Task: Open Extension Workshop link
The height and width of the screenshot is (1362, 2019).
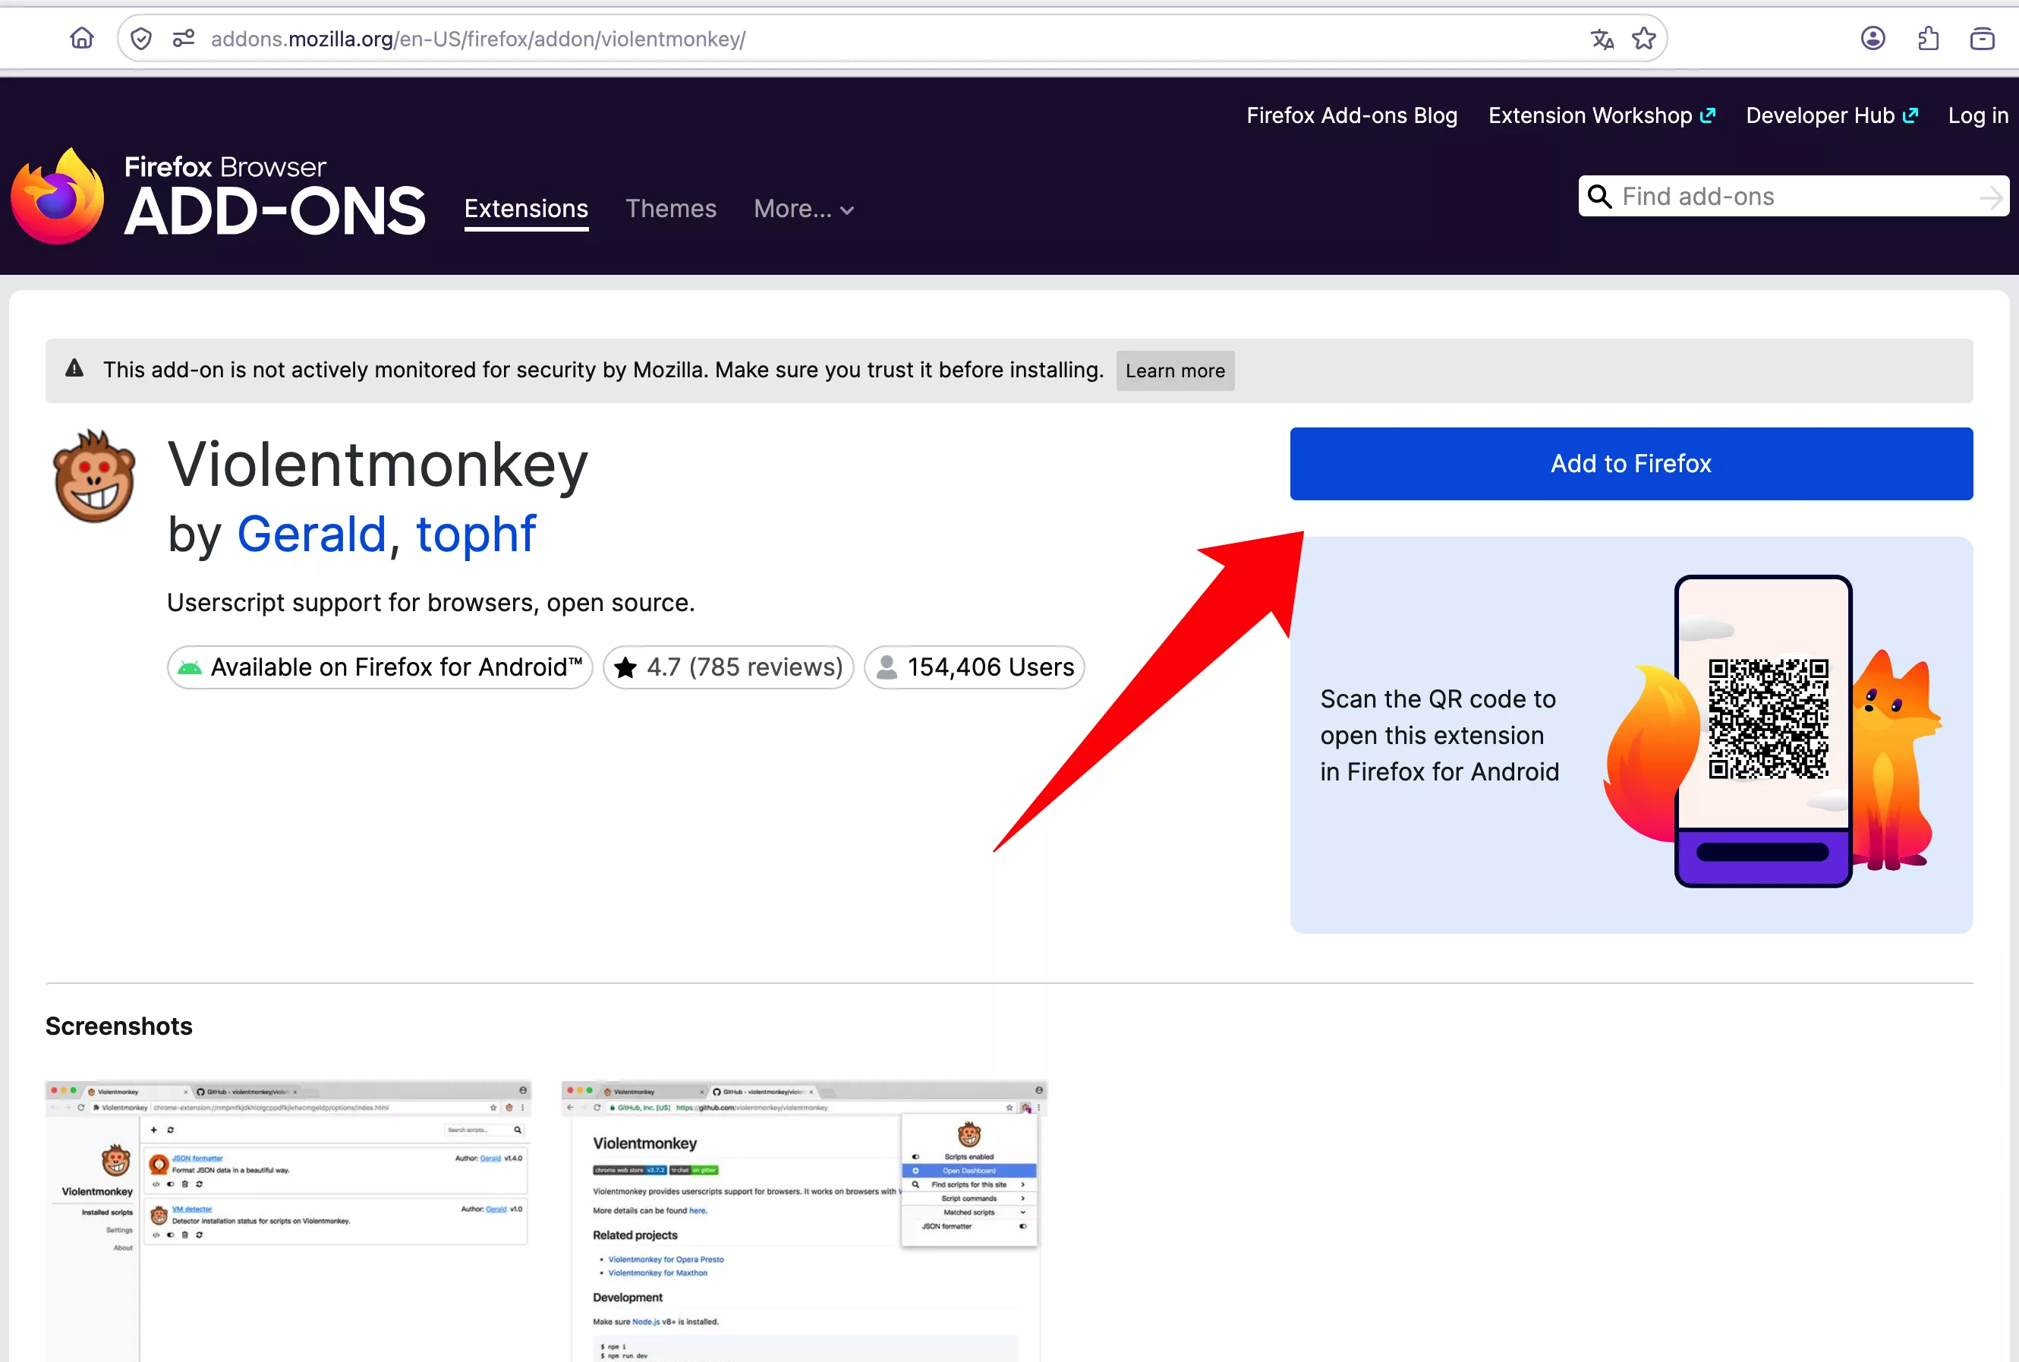Action: [1602, 115]
